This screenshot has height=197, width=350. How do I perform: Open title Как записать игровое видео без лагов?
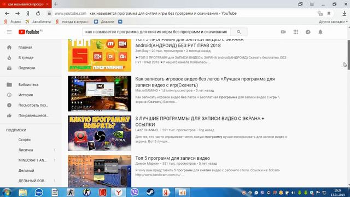click(205, 82)
